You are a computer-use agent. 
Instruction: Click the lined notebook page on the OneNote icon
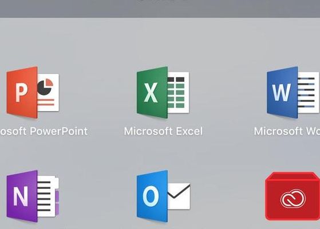48,196
